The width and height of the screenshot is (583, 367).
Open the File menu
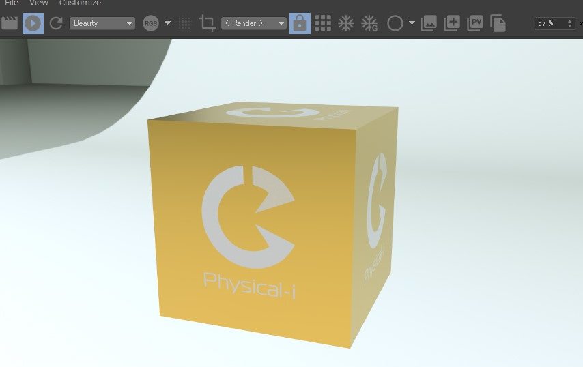tap(12, 3)
